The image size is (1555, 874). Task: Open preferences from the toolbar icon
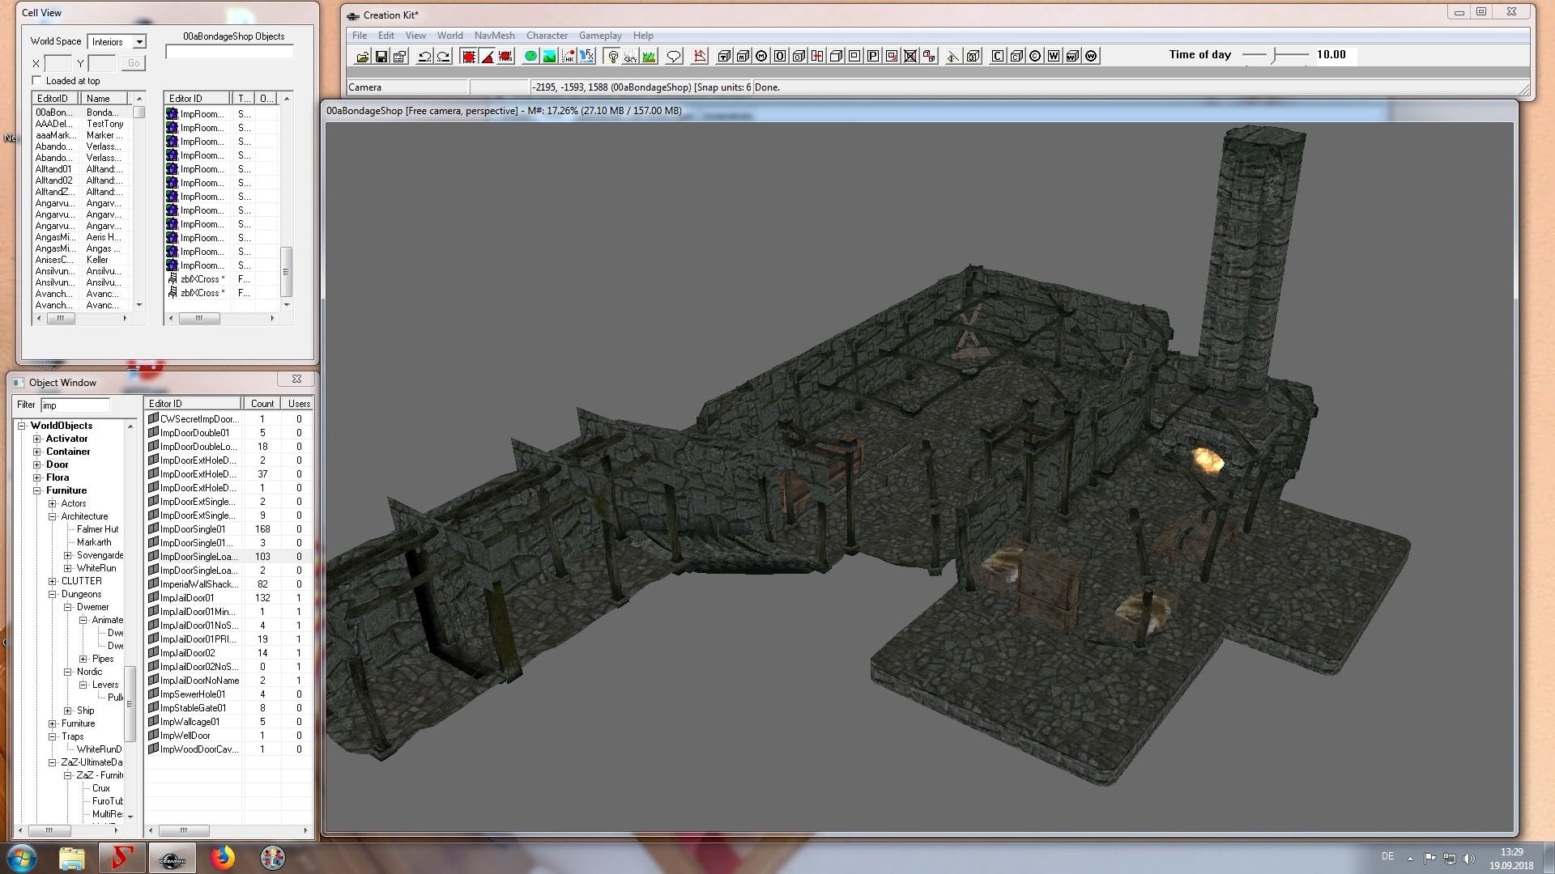pos(400,56)
